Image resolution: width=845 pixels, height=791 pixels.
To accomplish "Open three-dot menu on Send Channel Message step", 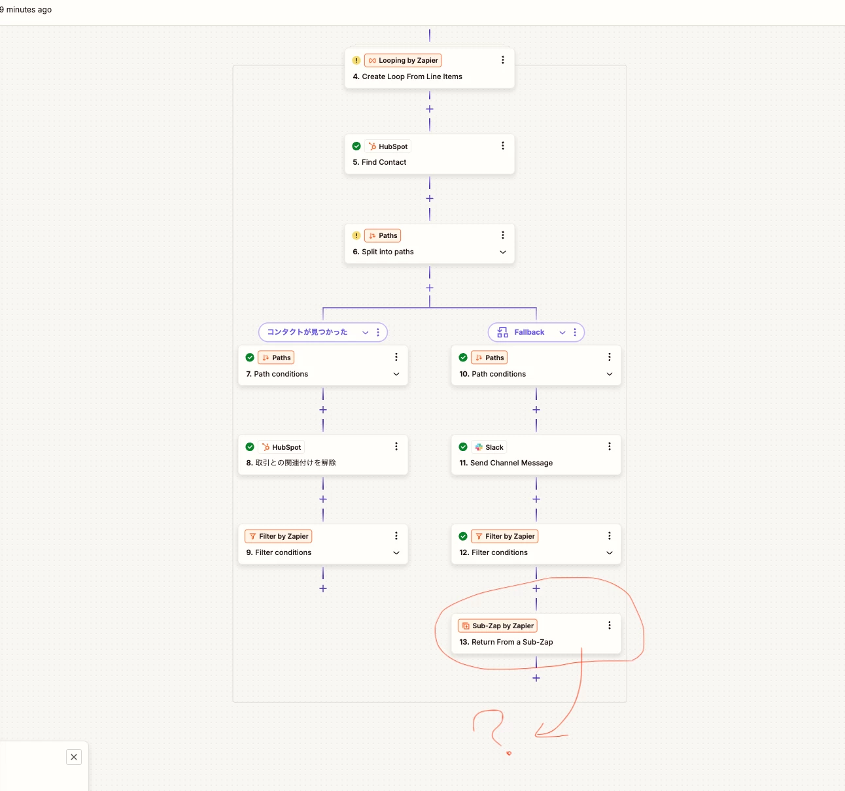I will pyautogui.click(x=609, y=446).
